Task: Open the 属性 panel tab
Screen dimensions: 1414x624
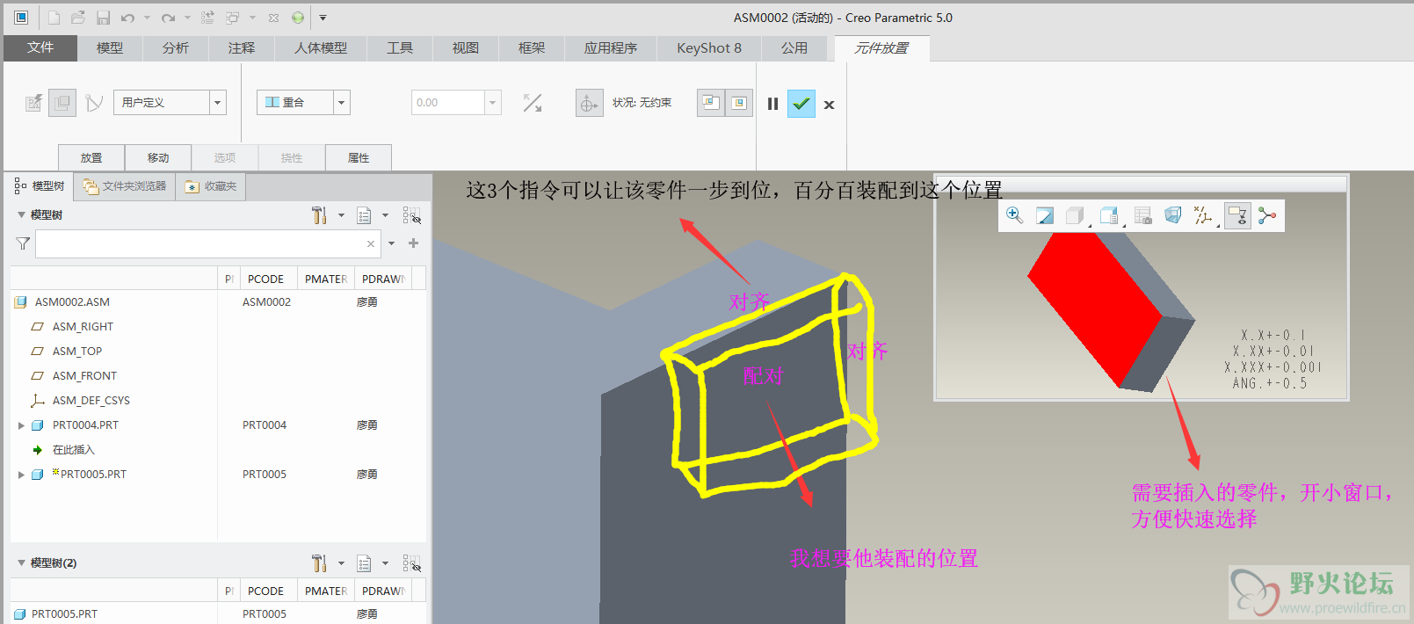Action: point(359,157)
